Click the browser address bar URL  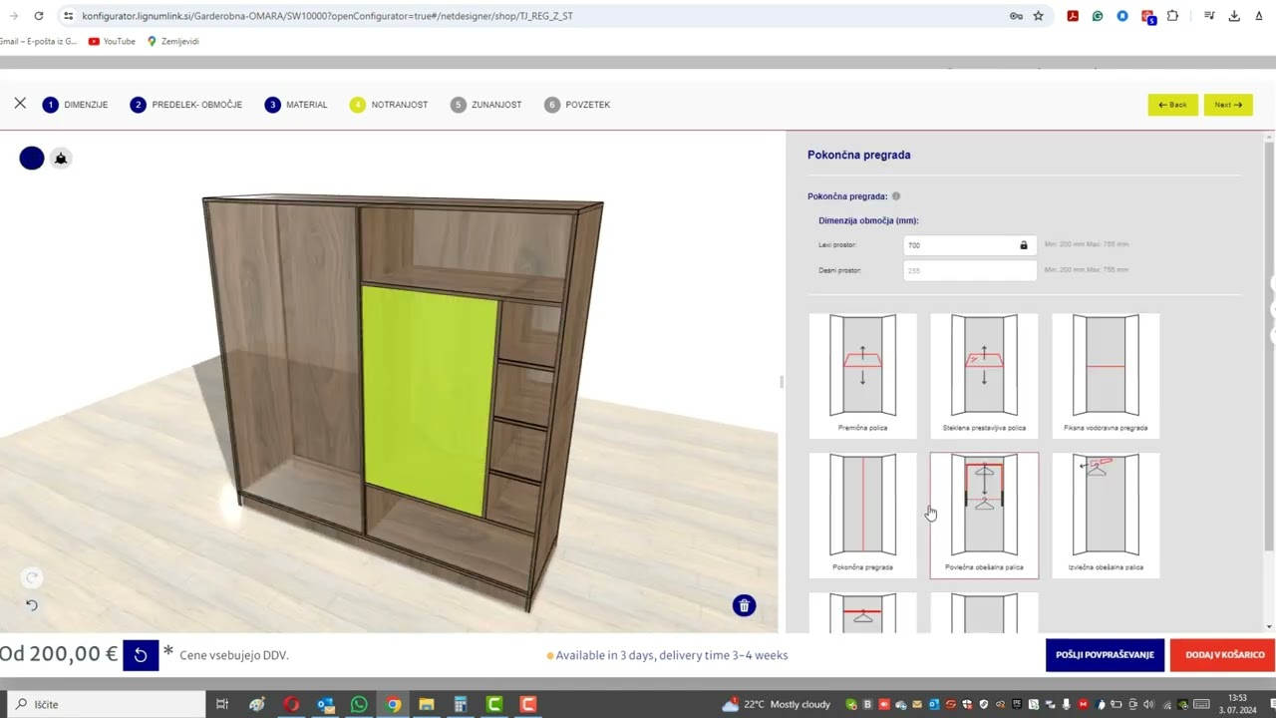pyautogui.click(x=327, y=16)
